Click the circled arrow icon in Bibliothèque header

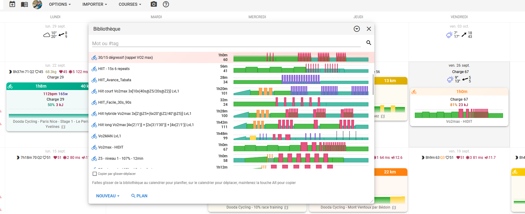[357, 29]
